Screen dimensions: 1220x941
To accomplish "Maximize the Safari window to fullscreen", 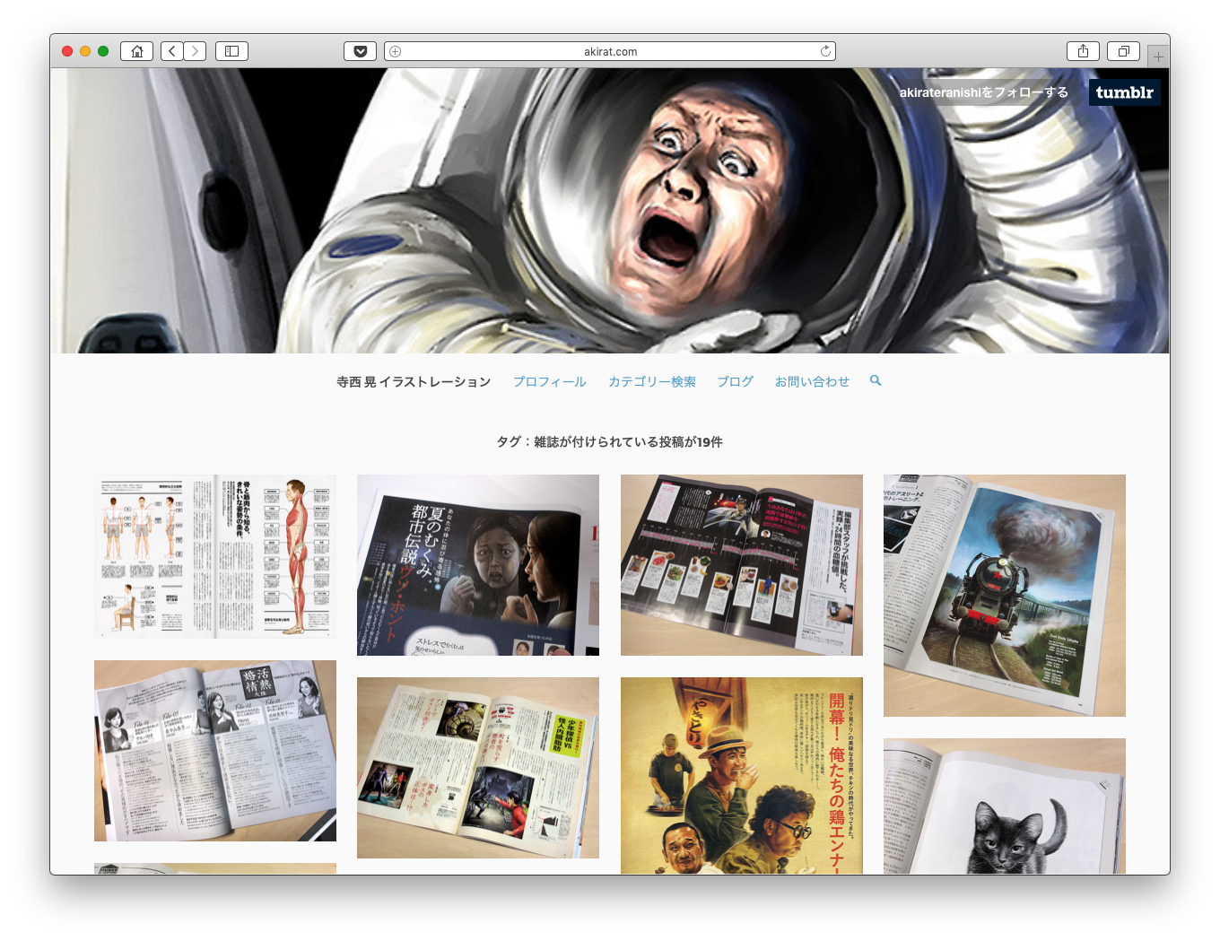I will [103, 51].
